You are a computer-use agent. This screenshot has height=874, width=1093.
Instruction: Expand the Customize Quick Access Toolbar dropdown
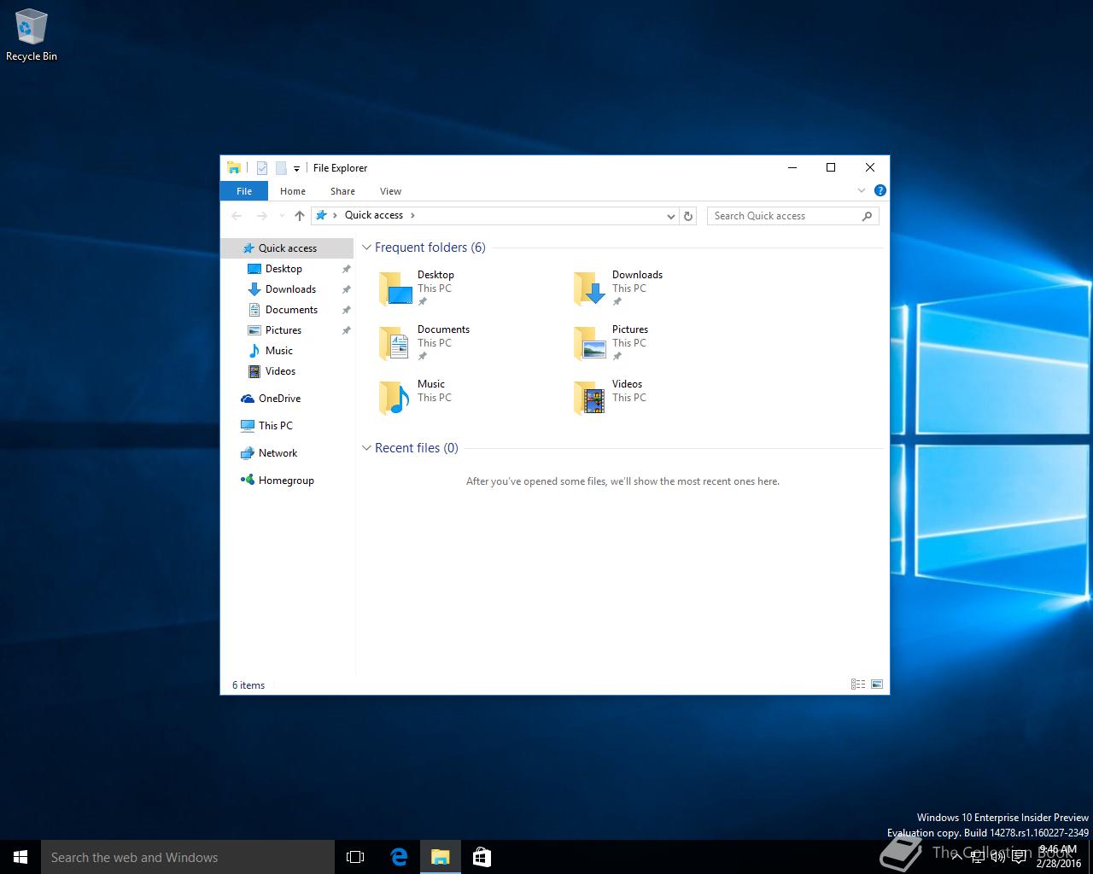pos(296,169)
